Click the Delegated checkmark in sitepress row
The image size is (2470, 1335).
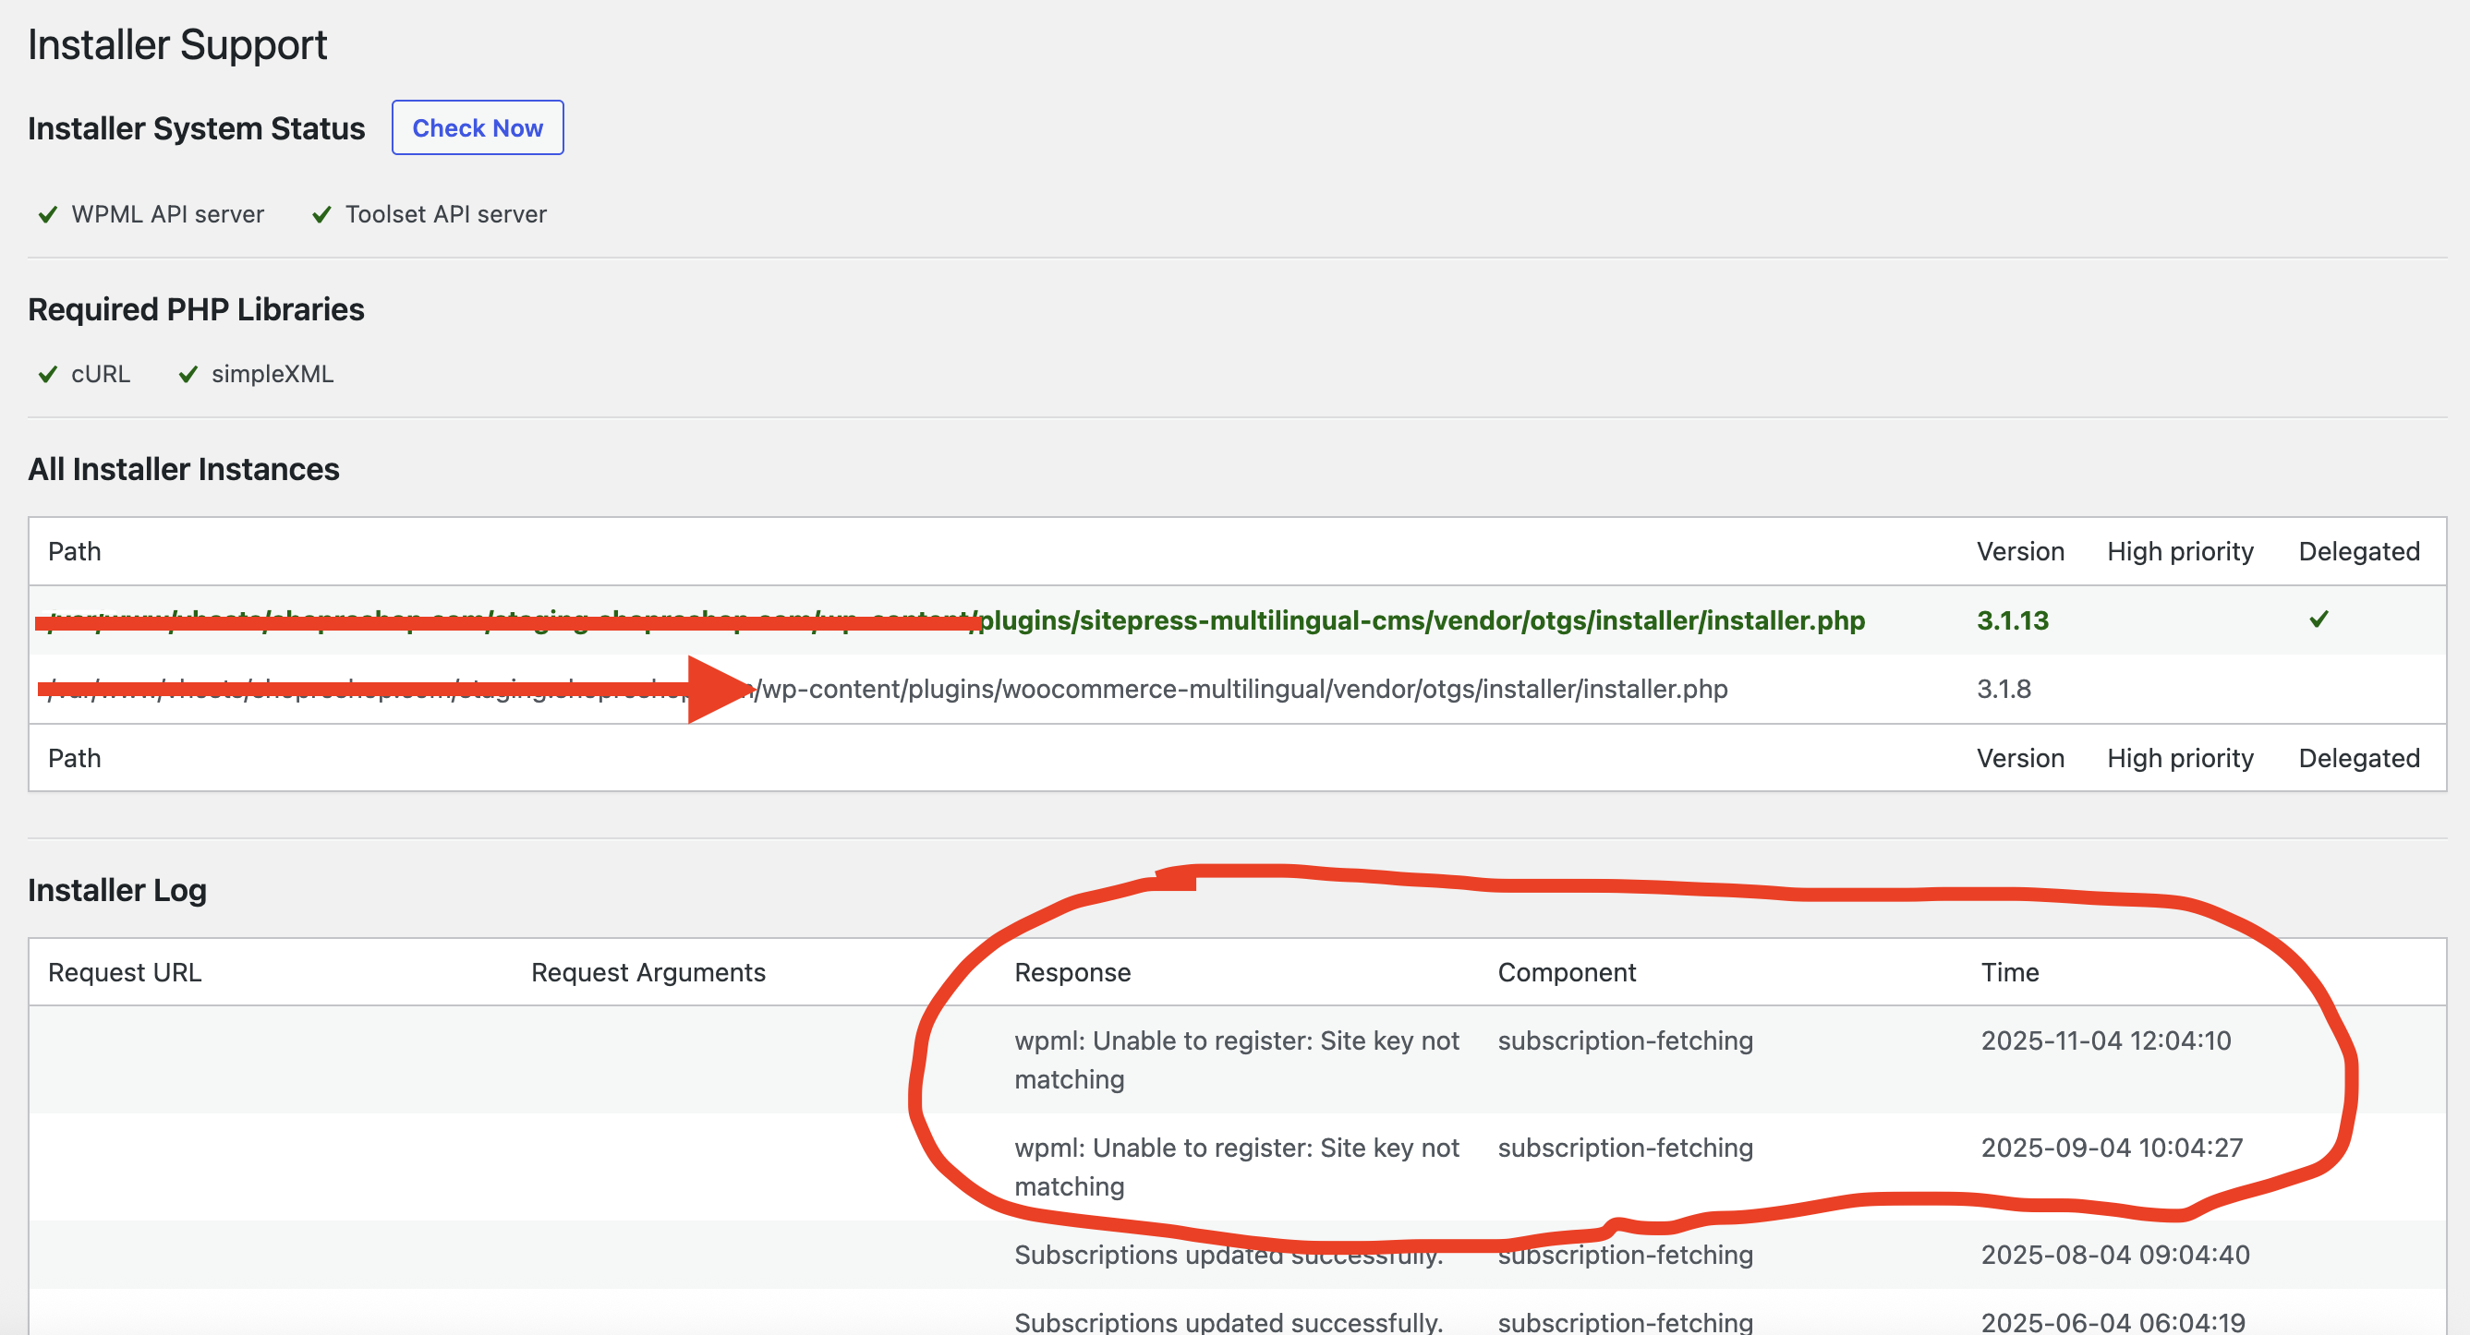pos(2319,619)
